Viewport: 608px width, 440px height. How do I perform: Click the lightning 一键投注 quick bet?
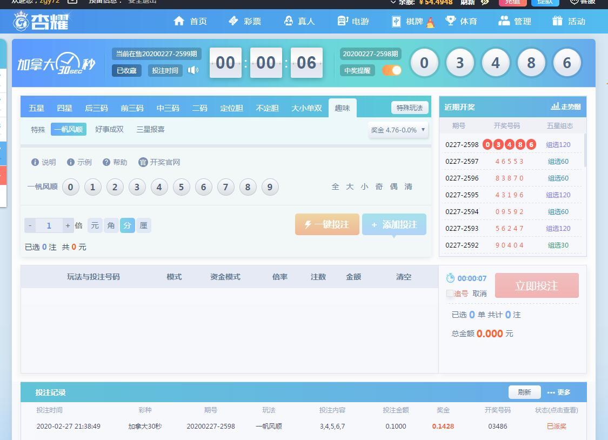click(x=327, y=224)
